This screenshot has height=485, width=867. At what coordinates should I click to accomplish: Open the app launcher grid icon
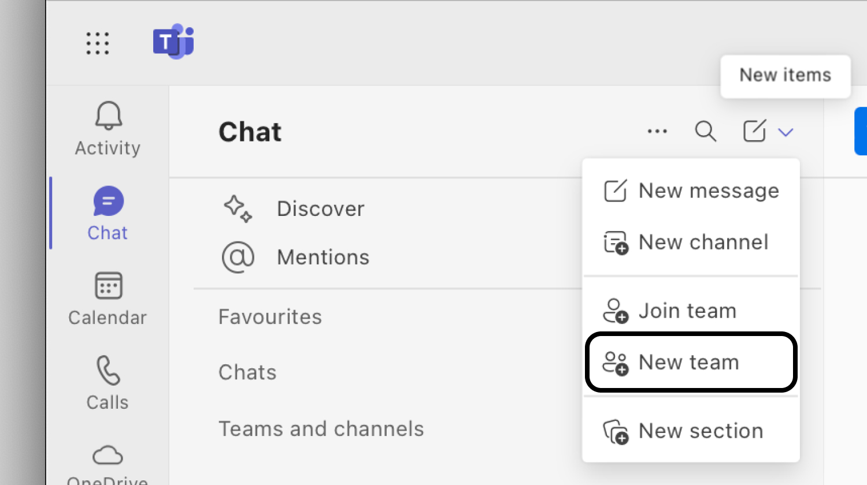(97, 43)
